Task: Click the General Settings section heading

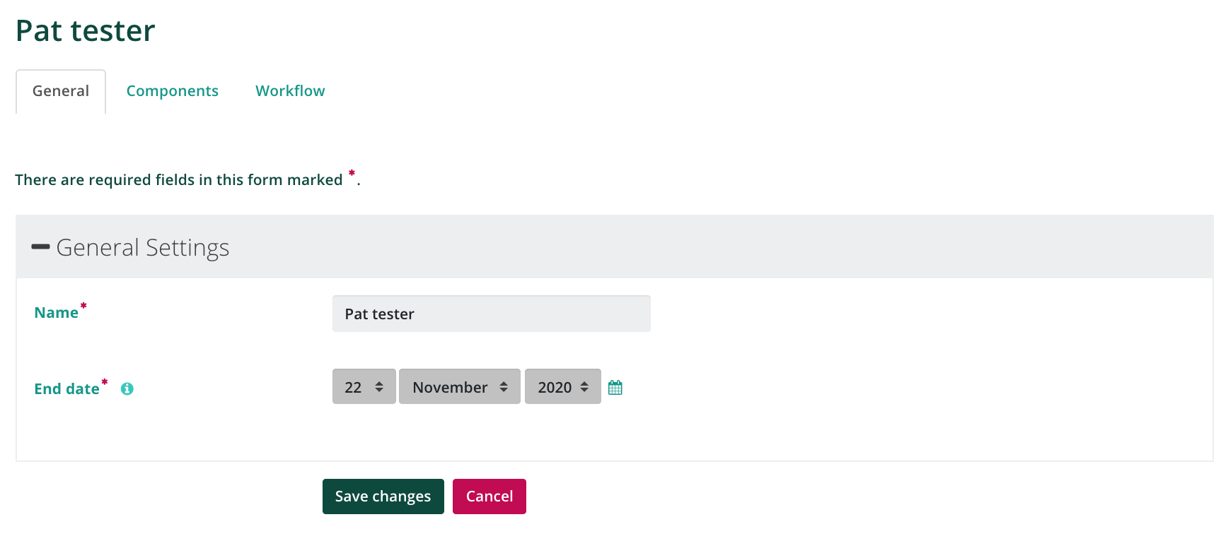Action: [143, 248]
